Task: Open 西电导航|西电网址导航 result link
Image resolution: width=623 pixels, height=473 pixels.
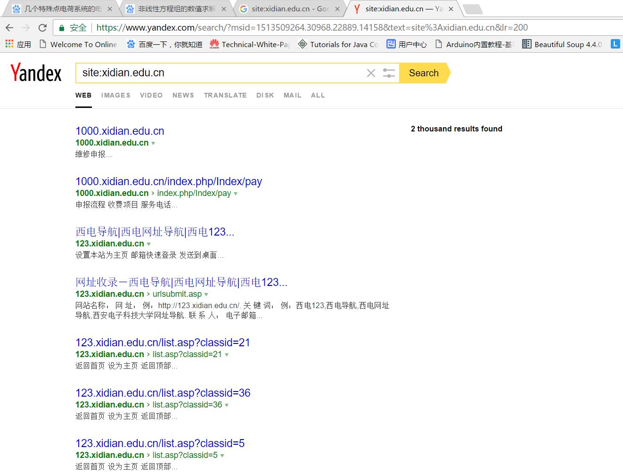Action: (155, 232)
